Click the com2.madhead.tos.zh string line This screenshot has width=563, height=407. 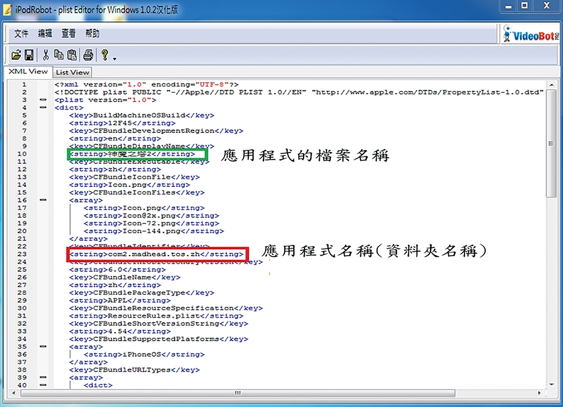(157, 254)
